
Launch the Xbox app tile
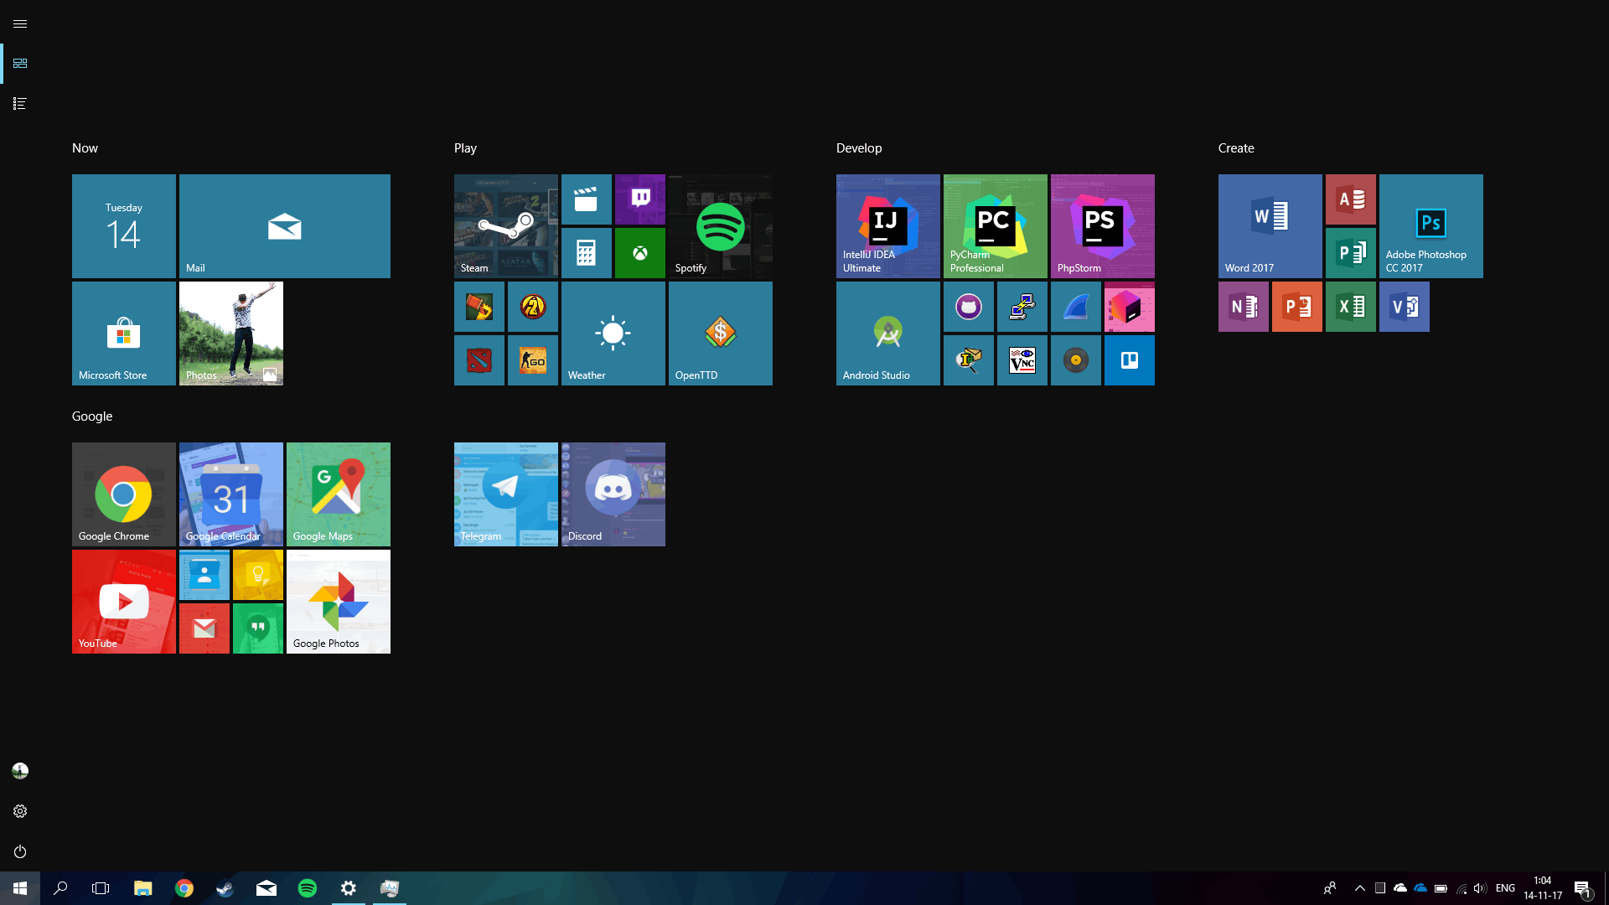[x=640, y=253]
